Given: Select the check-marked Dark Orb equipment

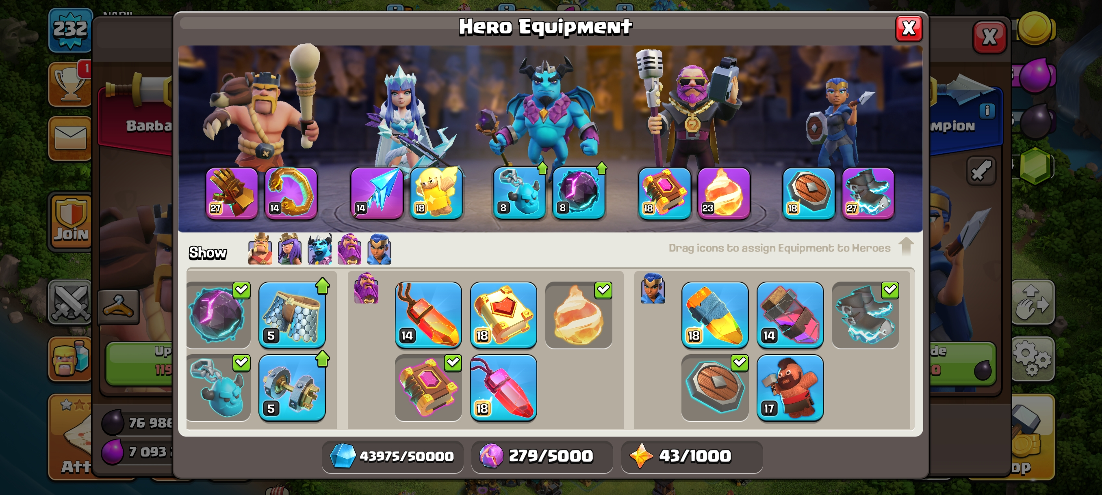Looking at the screenshot, I should tap(218, 315).
